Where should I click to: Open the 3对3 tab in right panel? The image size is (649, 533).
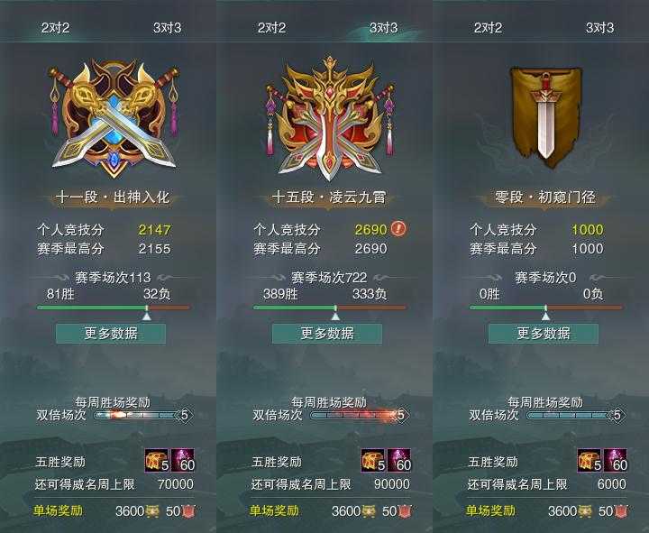tap(599, 28)
